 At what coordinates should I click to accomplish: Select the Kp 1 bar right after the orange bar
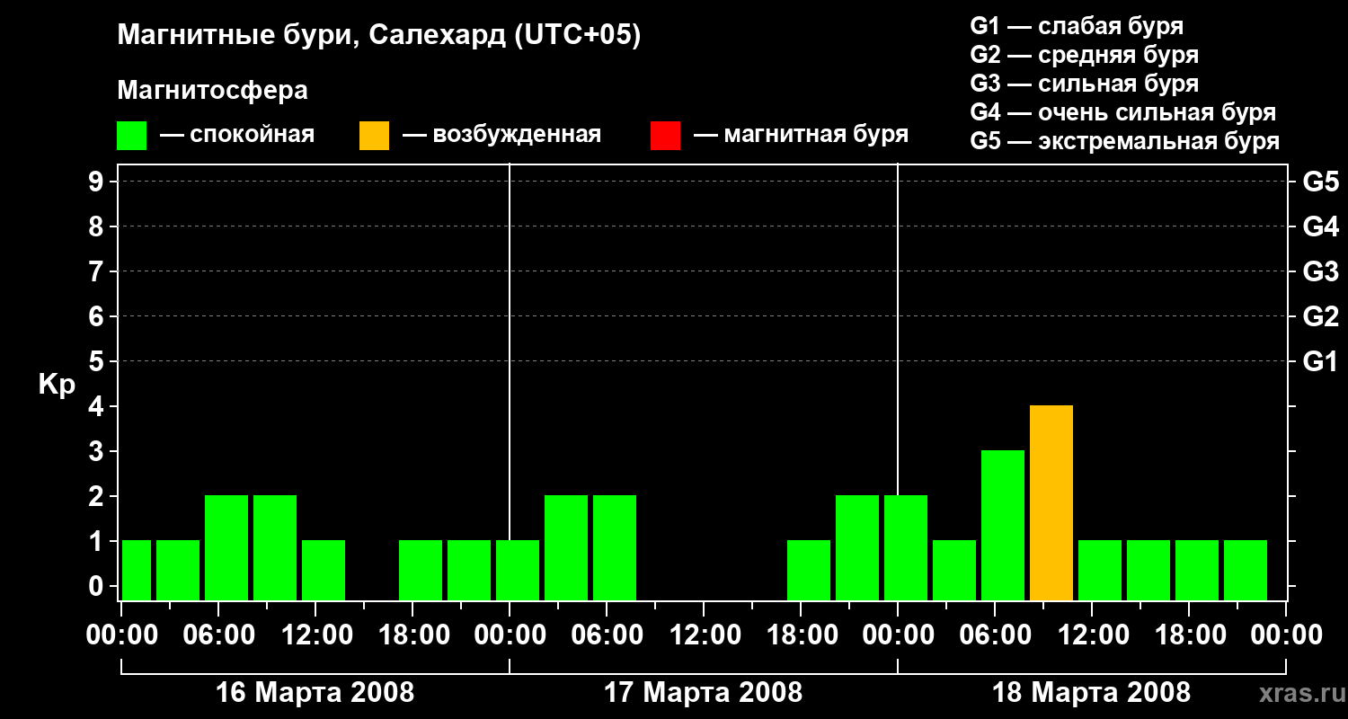(x=1100, y=571)
